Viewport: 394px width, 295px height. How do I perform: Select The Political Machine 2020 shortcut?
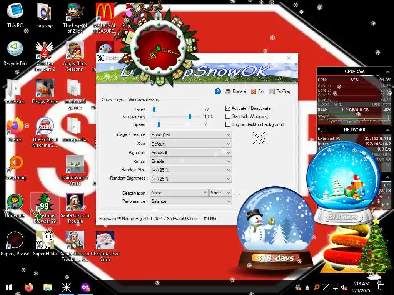[45, 133]
